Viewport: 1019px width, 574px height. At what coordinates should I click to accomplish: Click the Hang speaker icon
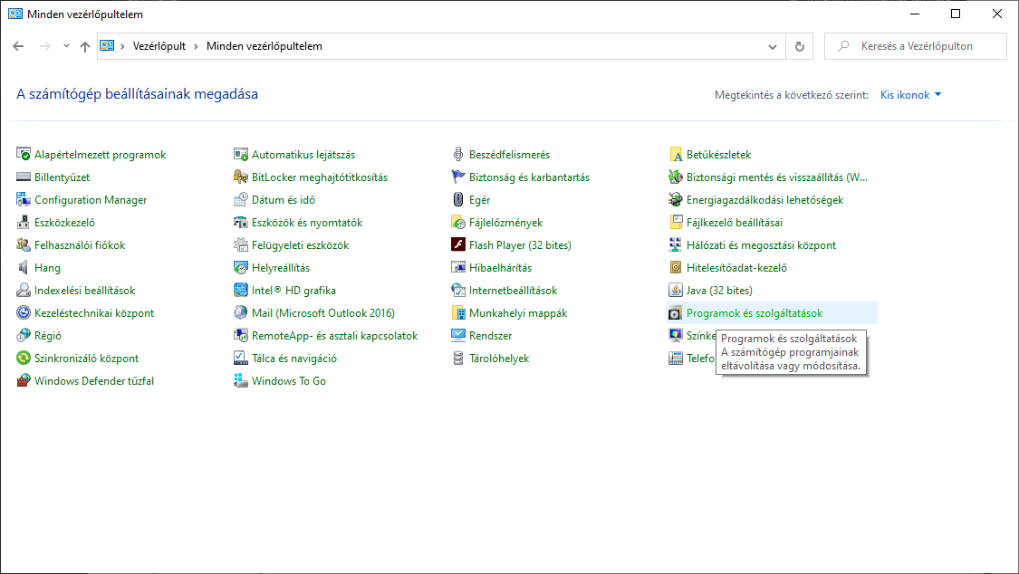point(24,268)
